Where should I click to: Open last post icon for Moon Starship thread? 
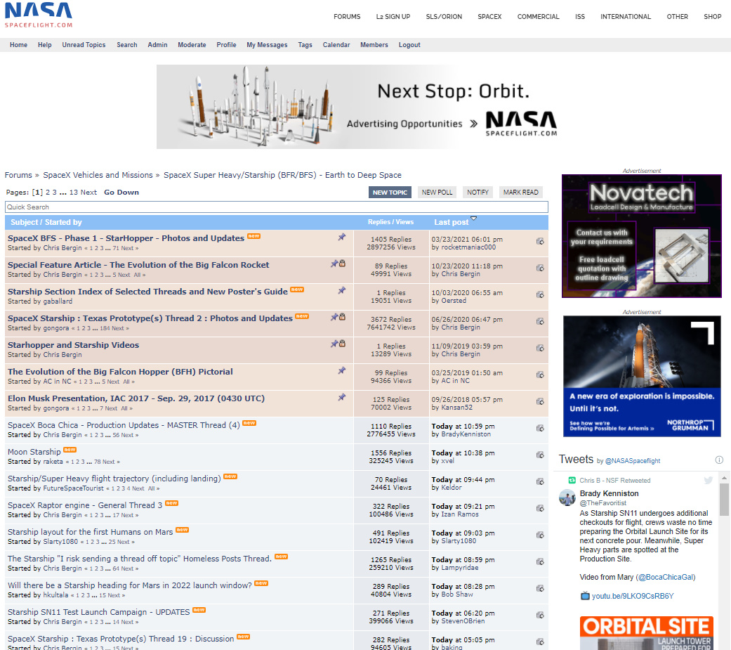coord(540,455)
